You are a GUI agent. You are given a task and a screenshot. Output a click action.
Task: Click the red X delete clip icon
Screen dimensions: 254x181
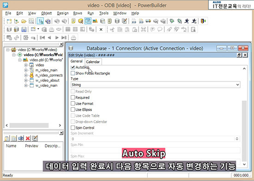pos(28,138)
